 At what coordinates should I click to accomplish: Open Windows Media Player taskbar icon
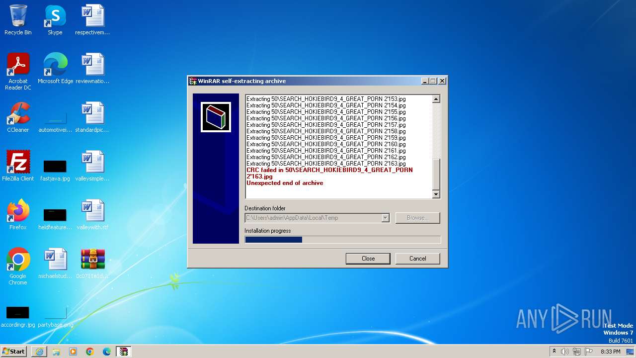pyautogui.click(x=73, y=352)
